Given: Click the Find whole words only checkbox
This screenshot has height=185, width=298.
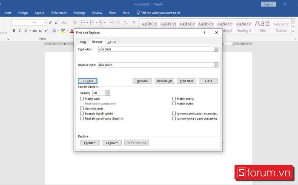Looking at the screenshot, I should tap(82, 104).
